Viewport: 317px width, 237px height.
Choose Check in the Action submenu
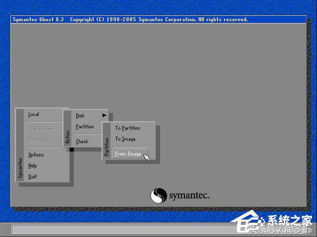tap(82, 142)
